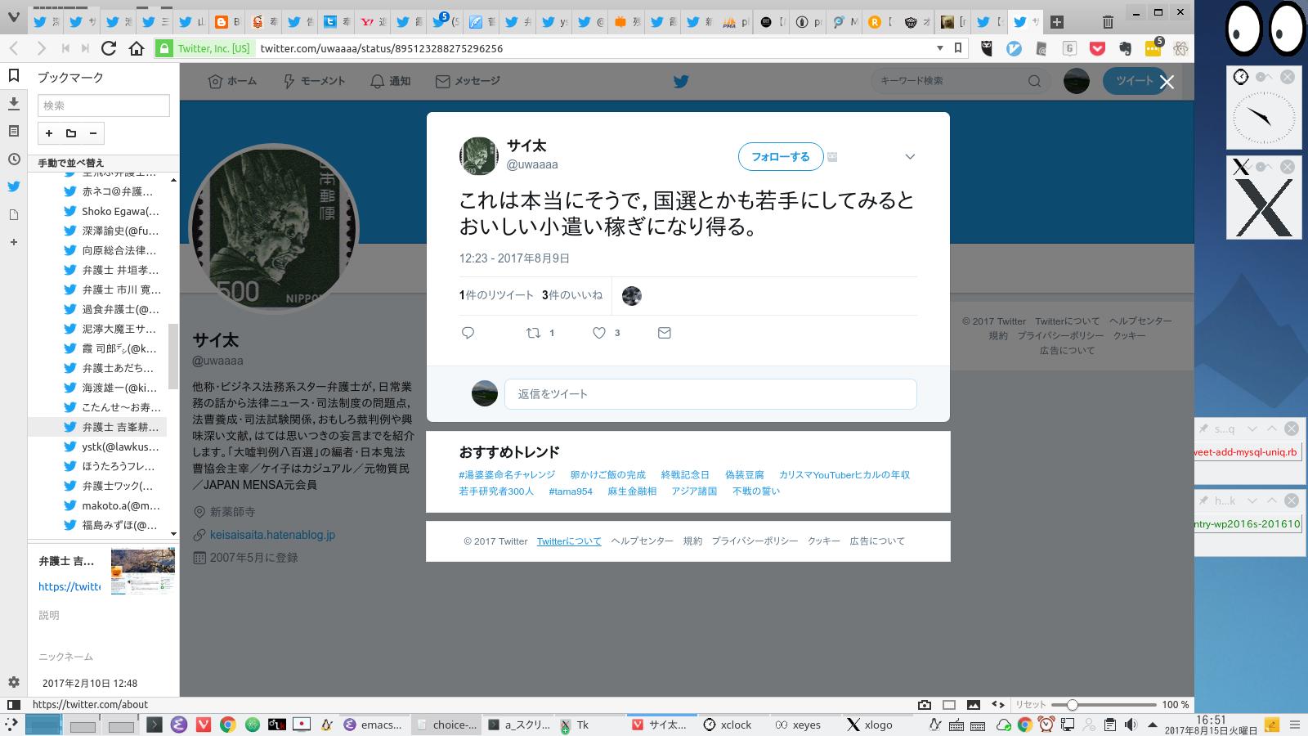The image size is (1308, 736).
Task: Open the Evernote extension
Action: [x=1125, y=48]
